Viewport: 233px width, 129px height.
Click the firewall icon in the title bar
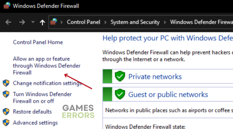[7, 5]
